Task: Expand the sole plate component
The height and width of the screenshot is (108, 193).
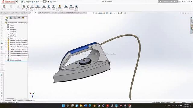Action: [6, 40]
